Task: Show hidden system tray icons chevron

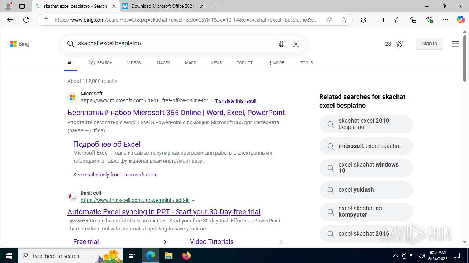Action: (x=395, y=256)
